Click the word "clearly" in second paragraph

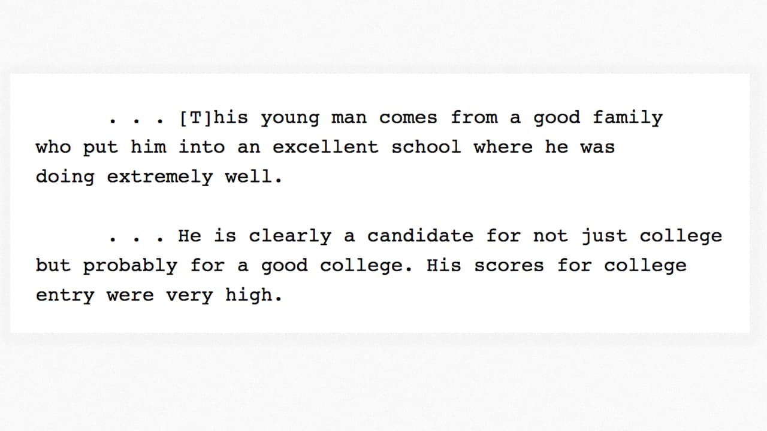point(289,236)
